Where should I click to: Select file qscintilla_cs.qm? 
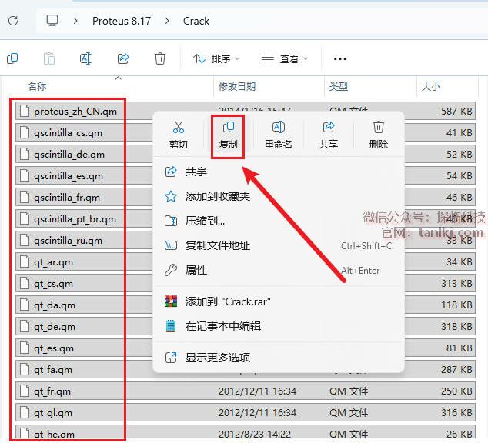[x=69, y=133]
